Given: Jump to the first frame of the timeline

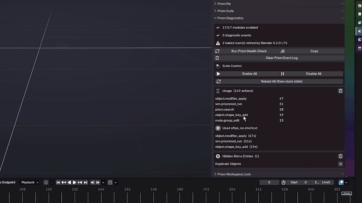Looking at the screenshot, I should pos(58,182).
